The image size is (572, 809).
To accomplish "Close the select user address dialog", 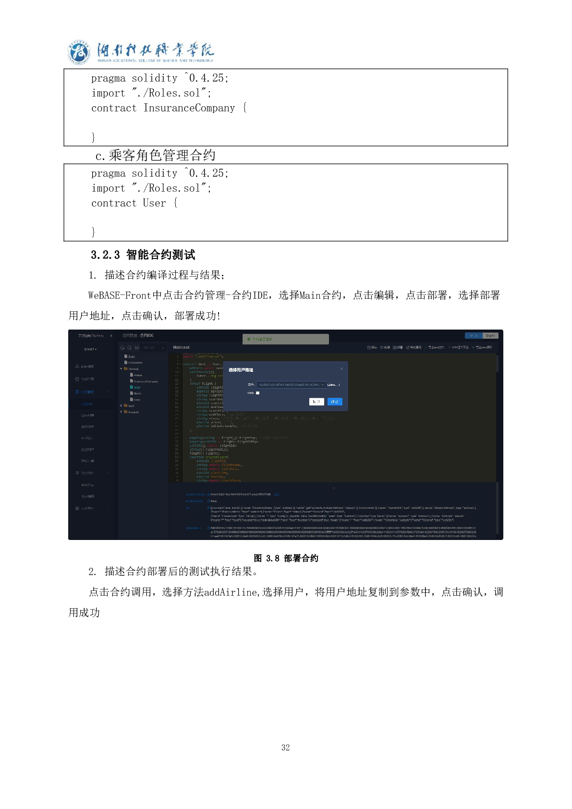I will click(341, 369).
